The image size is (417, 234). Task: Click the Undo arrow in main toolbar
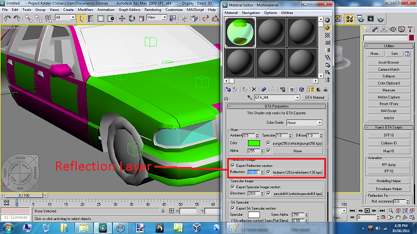click(7, 18)
